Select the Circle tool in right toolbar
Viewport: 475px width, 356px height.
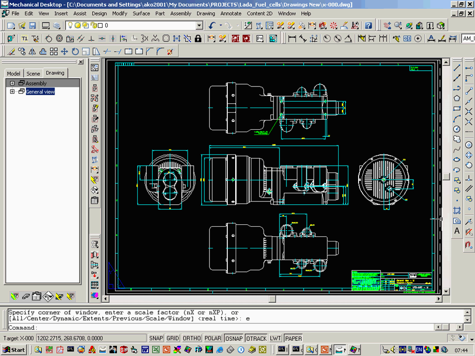457,129
